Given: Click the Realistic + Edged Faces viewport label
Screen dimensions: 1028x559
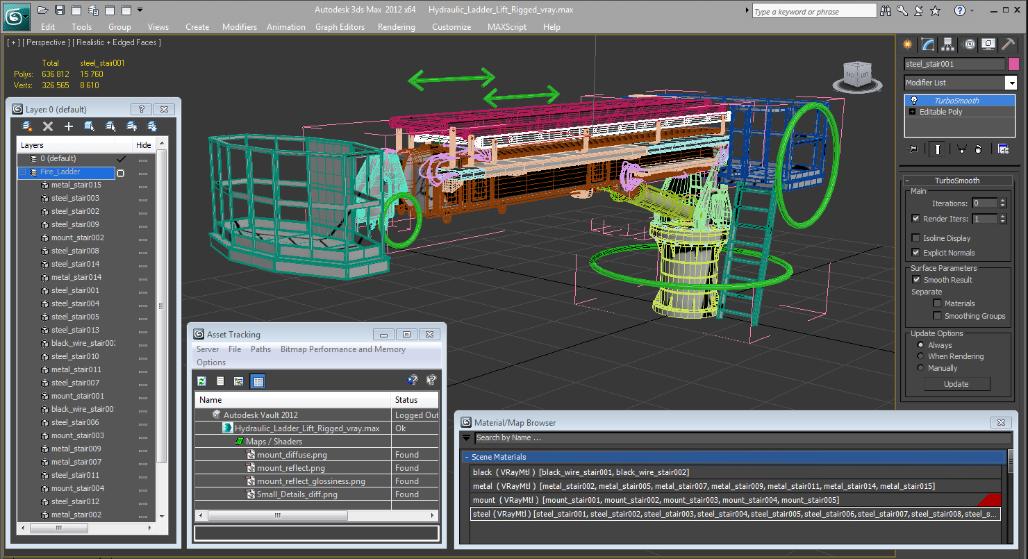Looking at the screenshot, I should point(117,42).
